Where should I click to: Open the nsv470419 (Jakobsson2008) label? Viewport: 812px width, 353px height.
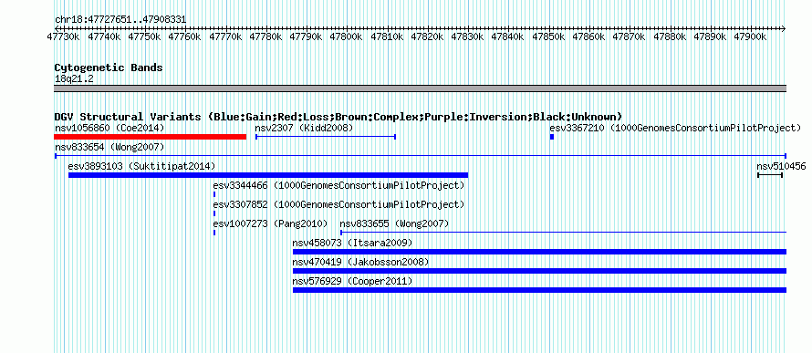point(361,263)
